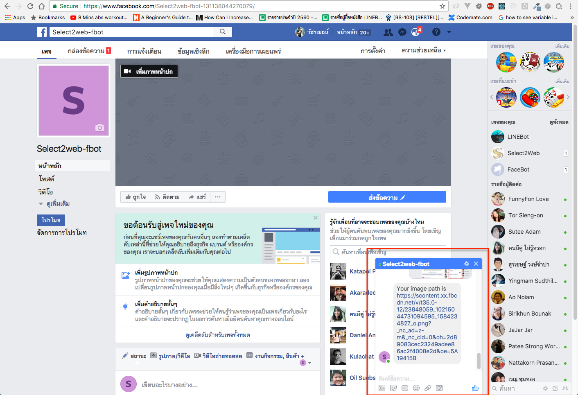
Task: Open browser home page
Action: coord(42,6)
